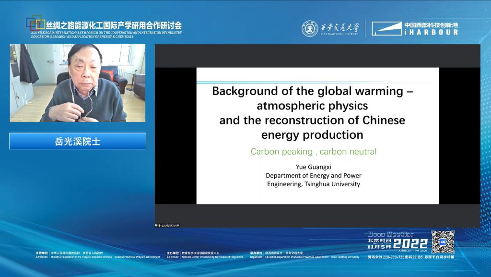Click the Chinese symposium title at top left
This screenshot has height=277, width=491.
[114, 25]
